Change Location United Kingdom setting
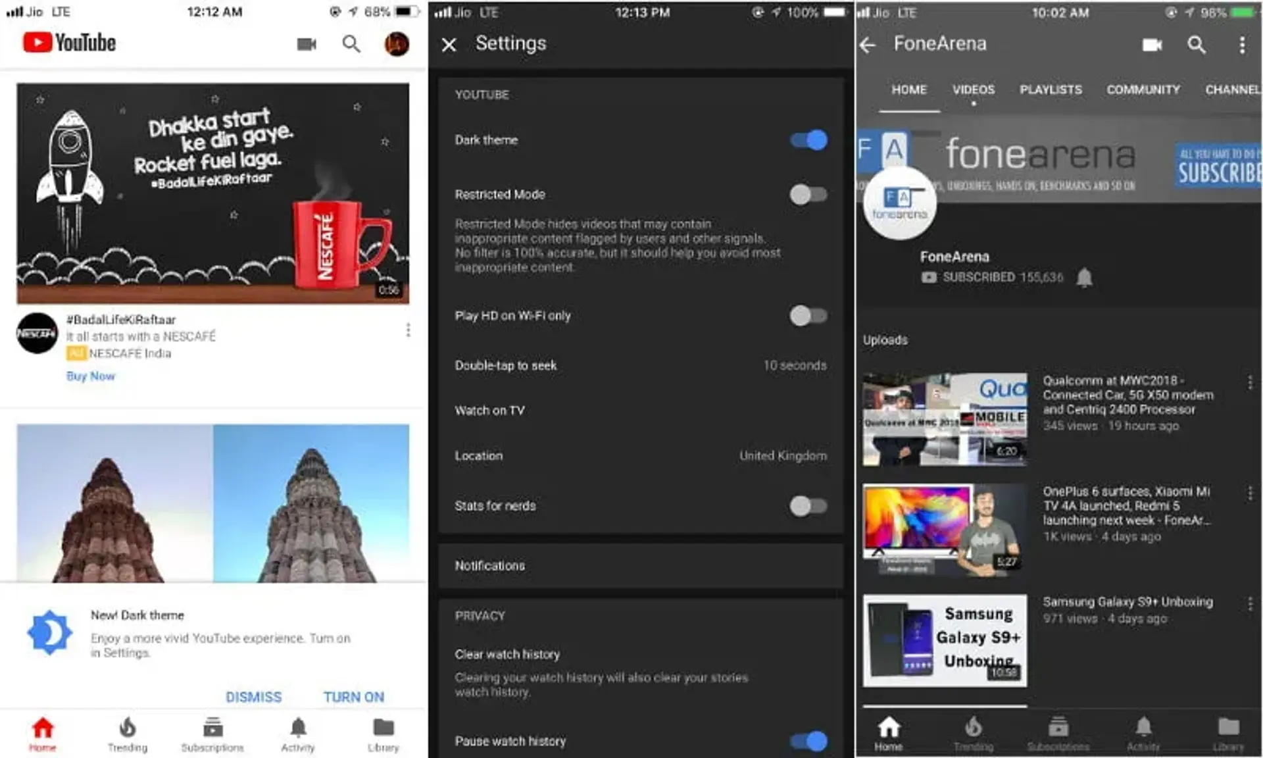 click(641, 456)
